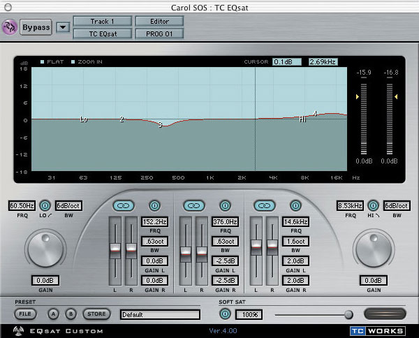Click the HI shelf gain knob
Viewport: 419px width, 338px height.
(374, 249)
